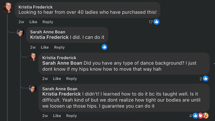Reply to the dance background question
Image resolution: width=215 pixels, height=121 pixels.
pos(71,79)
